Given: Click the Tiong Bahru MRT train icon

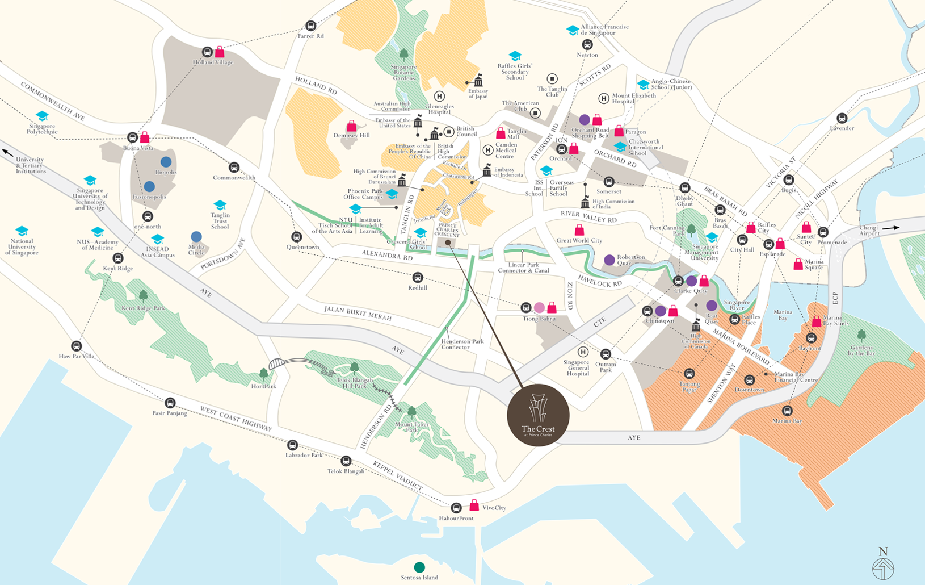Looking at the screenshot, I should (526, 308).
